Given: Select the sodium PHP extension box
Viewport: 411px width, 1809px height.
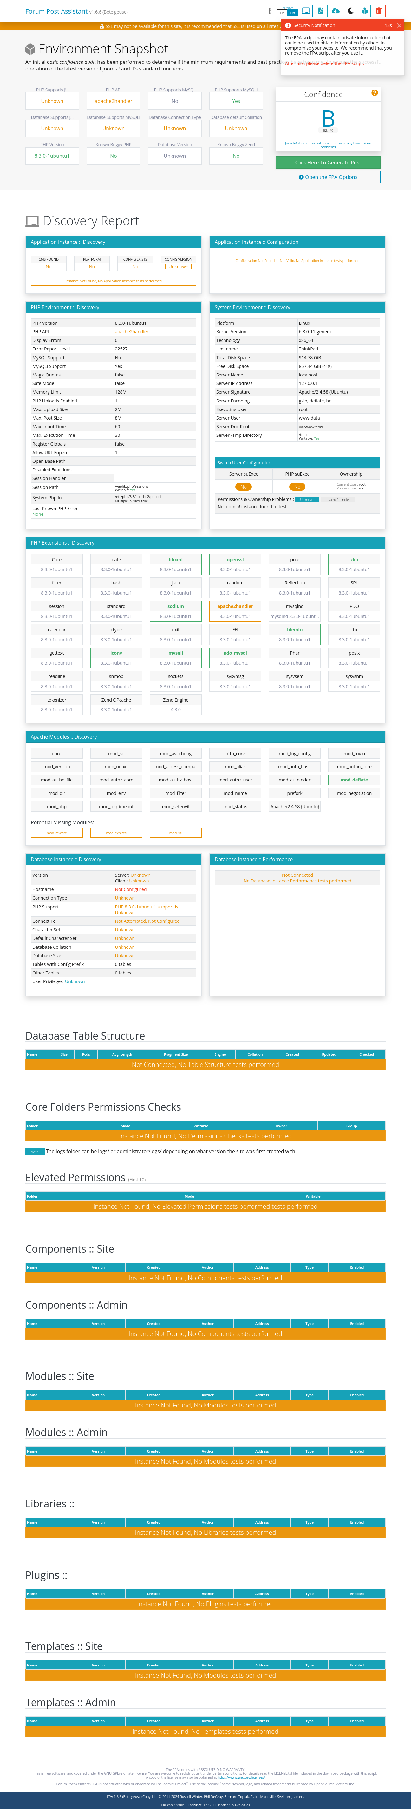Looking at the screenshot, I should (175, 611).
